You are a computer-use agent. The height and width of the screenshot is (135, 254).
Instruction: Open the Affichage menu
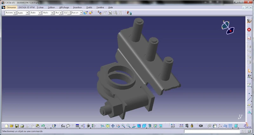click(64, 7)
